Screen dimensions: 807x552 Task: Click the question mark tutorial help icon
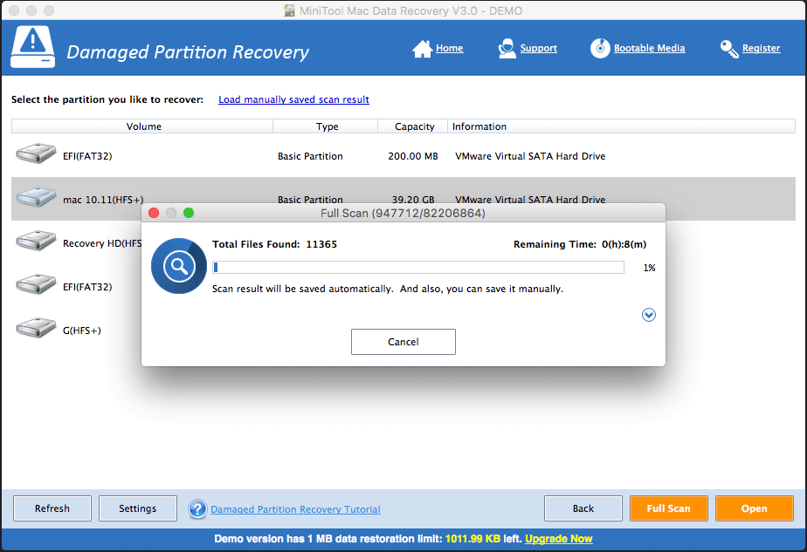[197, 508]
